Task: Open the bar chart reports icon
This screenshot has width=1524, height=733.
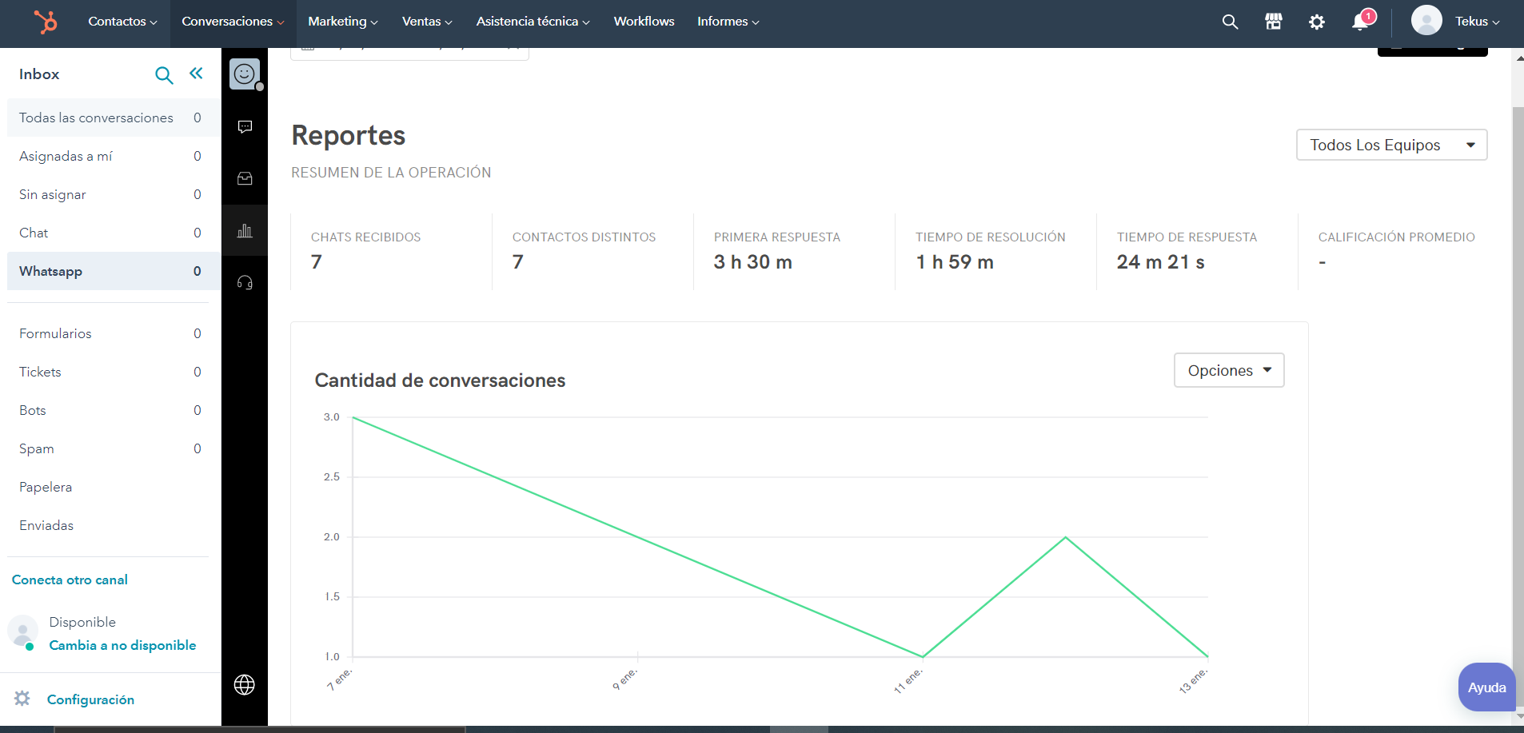Action: point(245,231)
